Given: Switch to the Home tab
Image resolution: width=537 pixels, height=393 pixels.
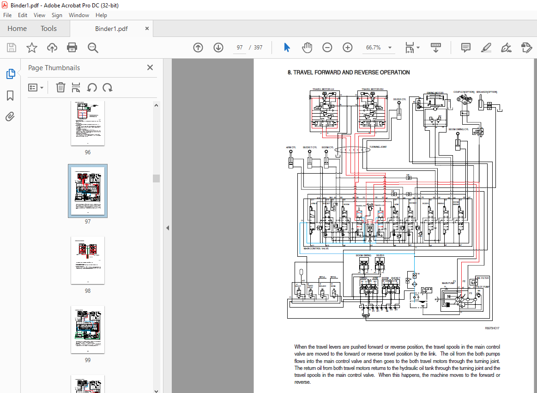Looking at the screenshot, I should point(17,29).
